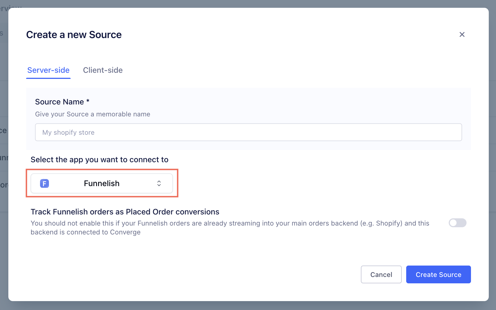Click 'Track Funnelish orders as Placed Order conversions' heading
This screenshot has width=496, height=310.
coord(125,212)
